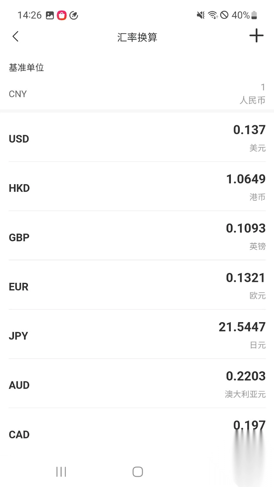Change the CNY base currency

[18, 94]
